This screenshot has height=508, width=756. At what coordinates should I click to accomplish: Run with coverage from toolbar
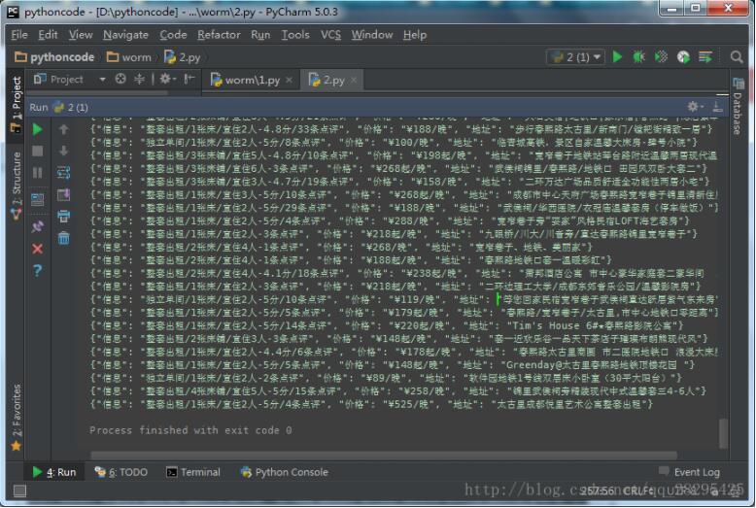click(x=661, y=57)
